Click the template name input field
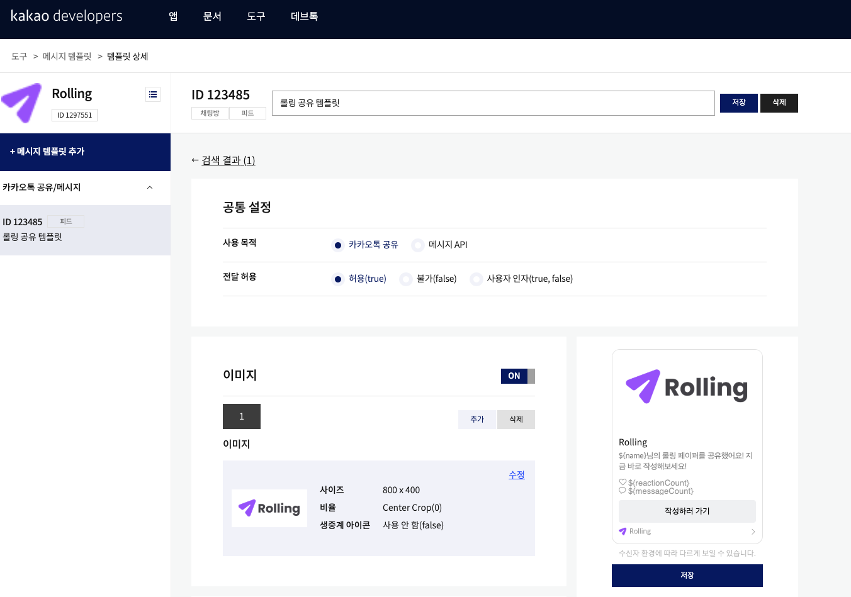Viewport: 851px width, 597px height. pyautogui.click(x=493, y=103)
